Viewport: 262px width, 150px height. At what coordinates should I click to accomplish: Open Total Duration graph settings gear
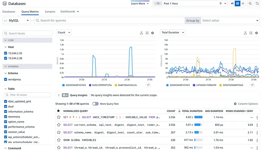pos(256,33)
